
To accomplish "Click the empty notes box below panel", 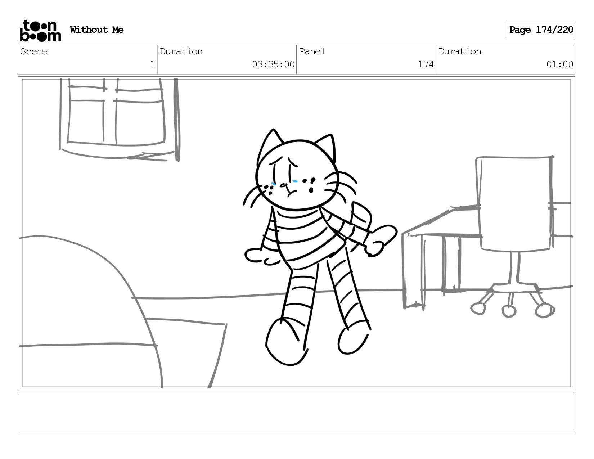I will pos(297,412).
